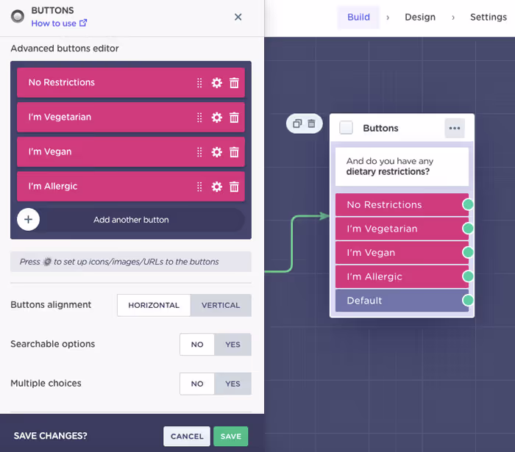Open settings gear for No Restrictions button
The image size is (515, 452).
(216, 82)
